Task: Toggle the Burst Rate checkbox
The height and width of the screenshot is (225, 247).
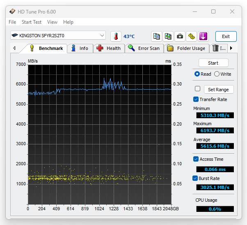Action: 196,178
